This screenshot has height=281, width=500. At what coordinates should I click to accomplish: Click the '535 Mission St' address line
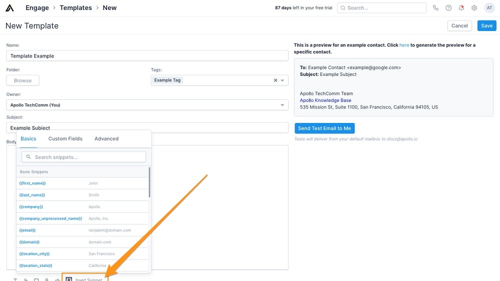pos(368,107)
